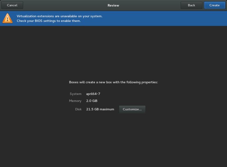The image size is (227, 167).
Task: Click the 'Memory' label
Action: (75, 101)
